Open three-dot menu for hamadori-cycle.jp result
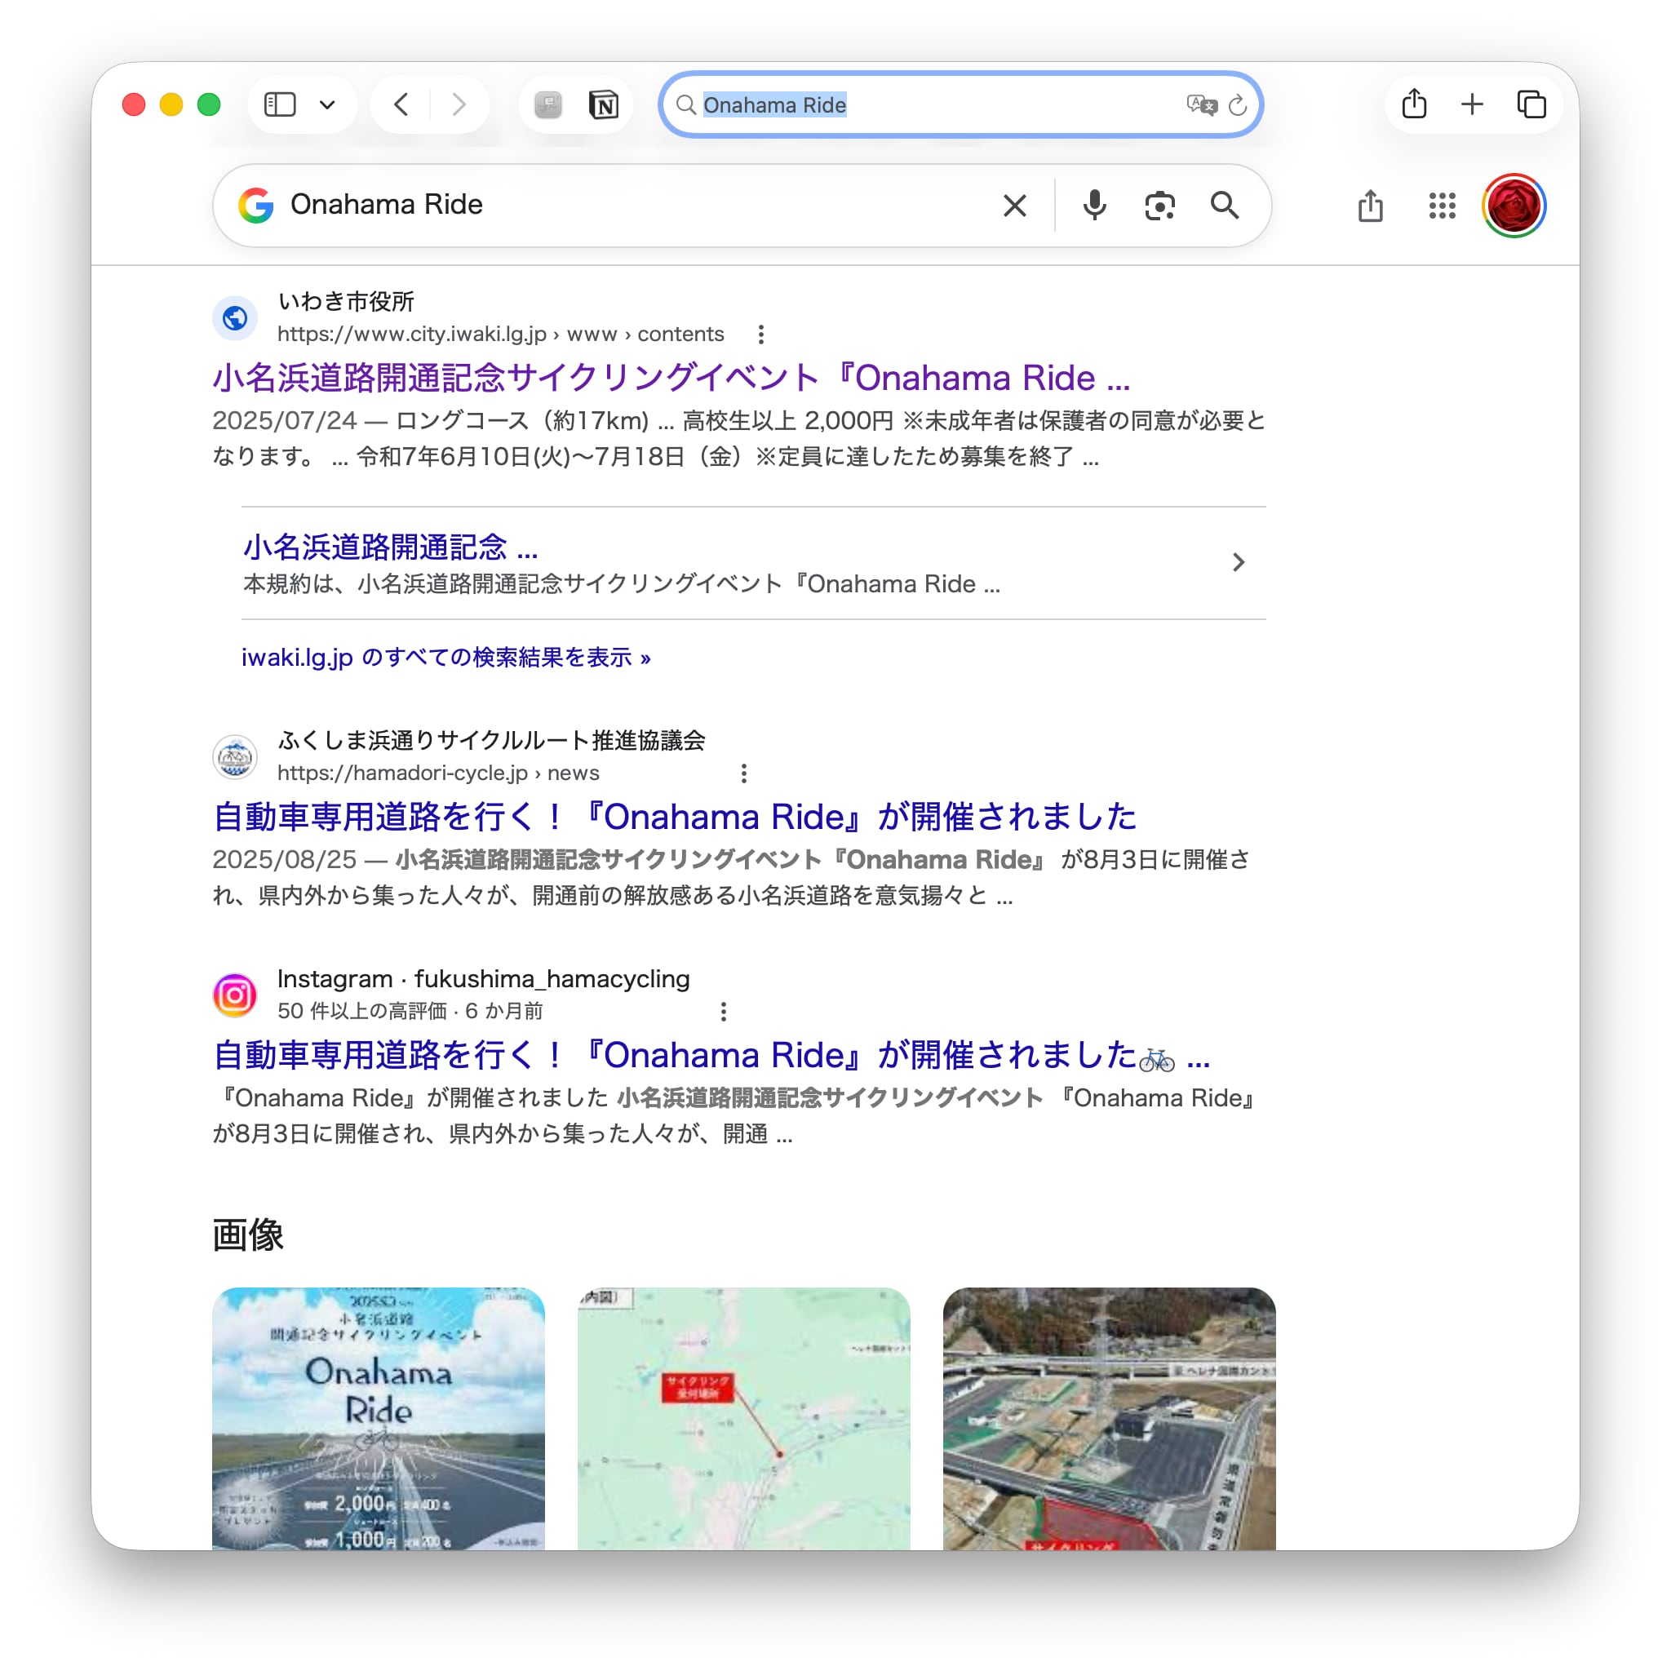 click(x=744, y=773)
